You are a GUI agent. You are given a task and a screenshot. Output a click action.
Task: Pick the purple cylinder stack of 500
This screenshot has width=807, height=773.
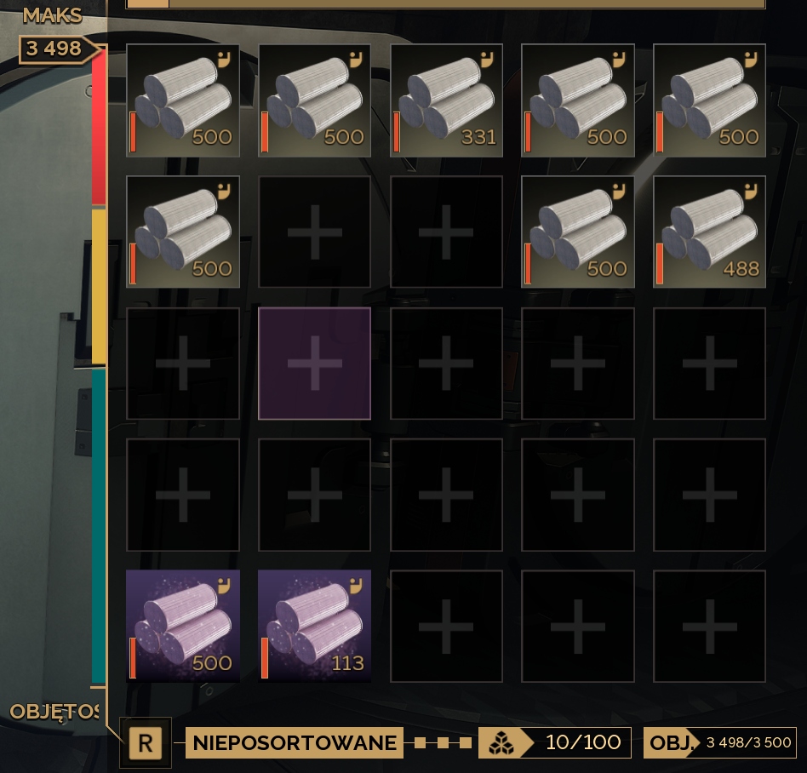pyautogui.click(x=183, y=626)
